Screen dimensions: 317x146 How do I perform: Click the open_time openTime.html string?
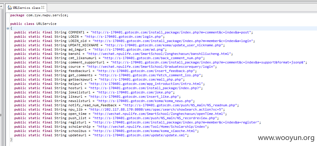click(x=159, y=114)
